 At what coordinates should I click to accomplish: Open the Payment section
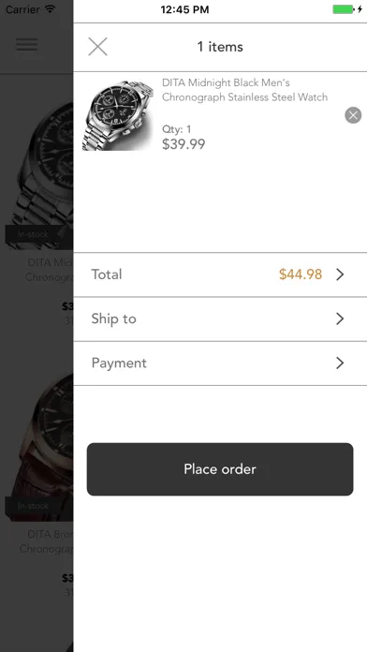[220, 363]
